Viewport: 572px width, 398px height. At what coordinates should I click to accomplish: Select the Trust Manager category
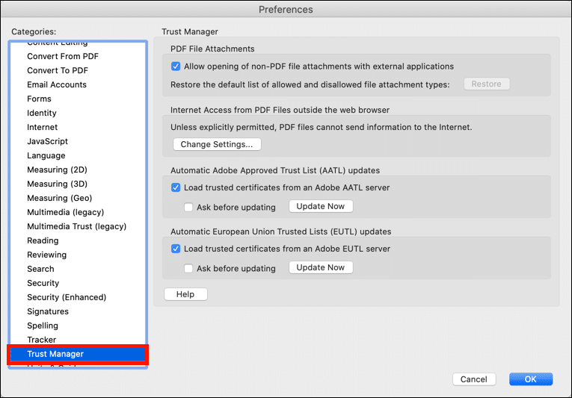coord(55,354)
